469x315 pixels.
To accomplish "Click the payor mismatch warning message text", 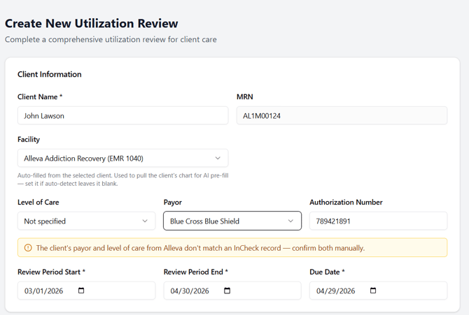I will click(200, 248).
